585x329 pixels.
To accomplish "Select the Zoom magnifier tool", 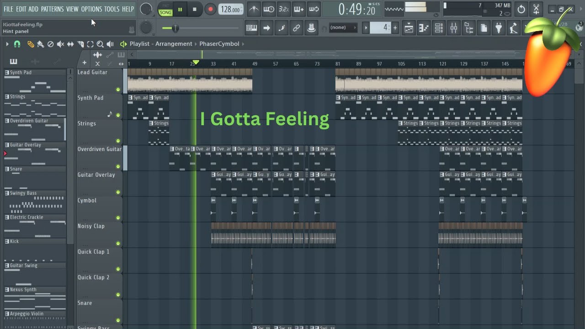I will pyautogui.click(x=100, y=44).
